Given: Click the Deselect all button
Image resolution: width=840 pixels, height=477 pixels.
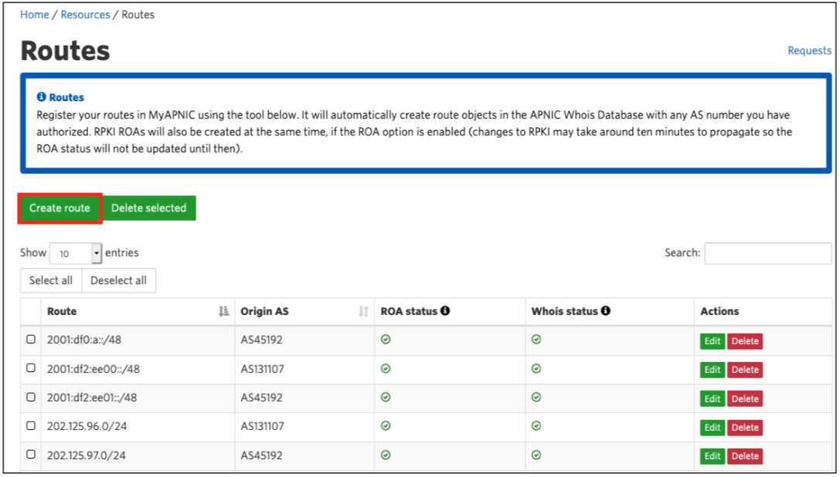Looking at the screenshot, I should click(x=118, y=280).
